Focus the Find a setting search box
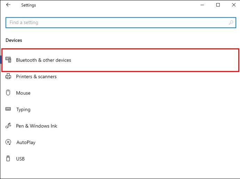 121,23
